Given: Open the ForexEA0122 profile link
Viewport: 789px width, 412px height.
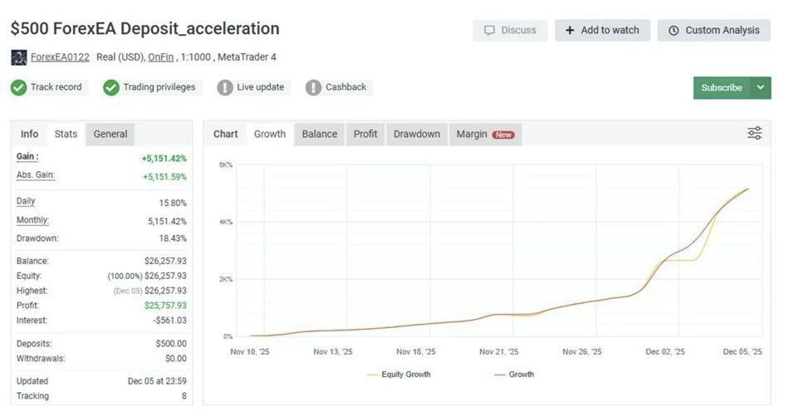Looking at the screenshot, I should (x=60, y=57).
